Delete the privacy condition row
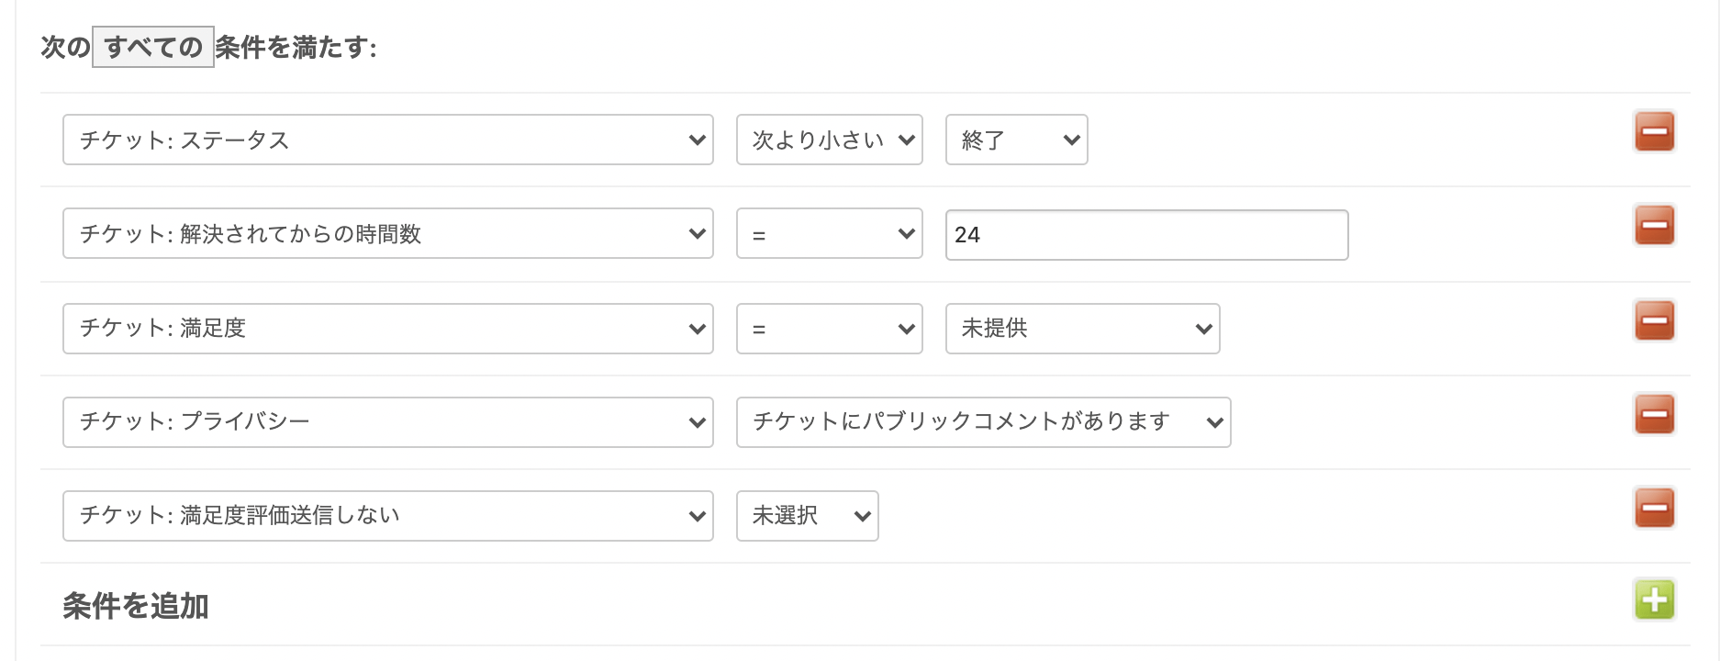1720x661 pixels. (1654, 414)
